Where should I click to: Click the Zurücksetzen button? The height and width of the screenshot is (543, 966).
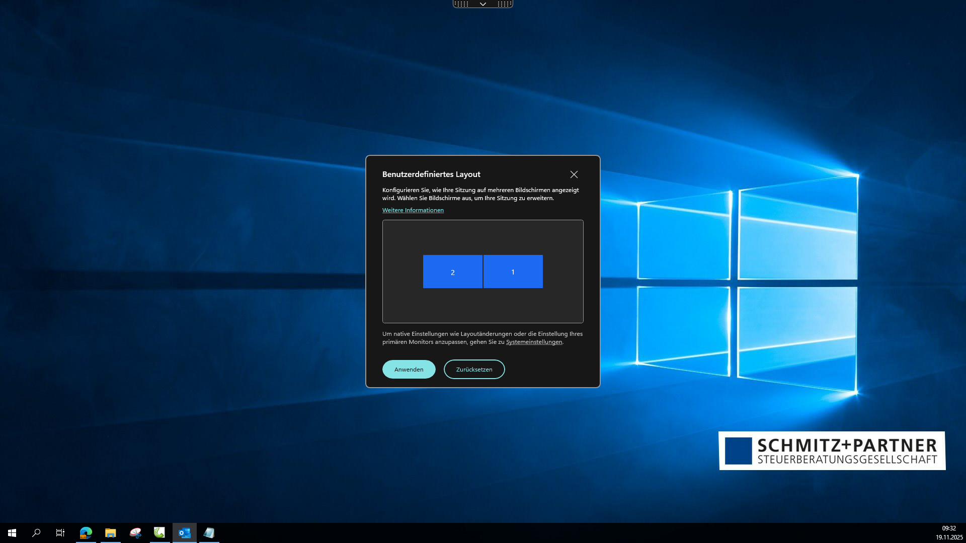(x=474, y=370)
